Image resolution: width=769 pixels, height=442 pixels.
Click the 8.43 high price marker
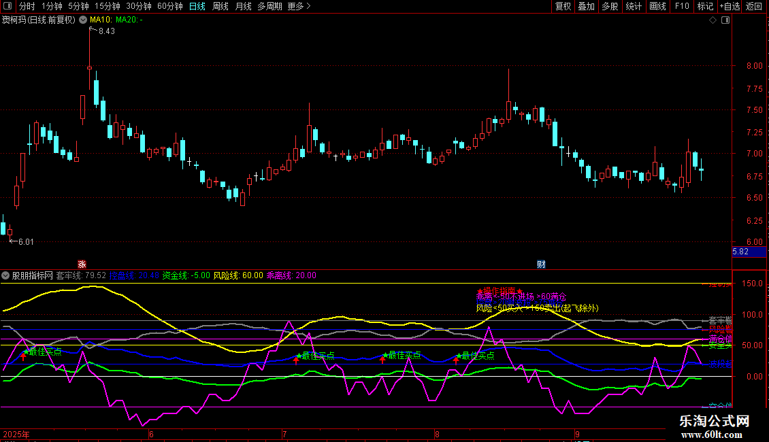(106, 31)
